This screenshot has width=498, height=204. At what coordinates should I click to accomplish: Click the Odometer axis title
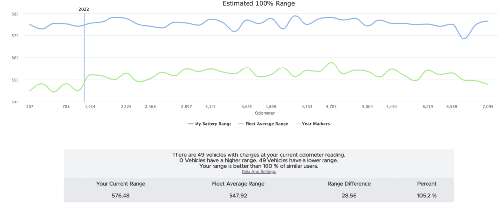(258, 113)
